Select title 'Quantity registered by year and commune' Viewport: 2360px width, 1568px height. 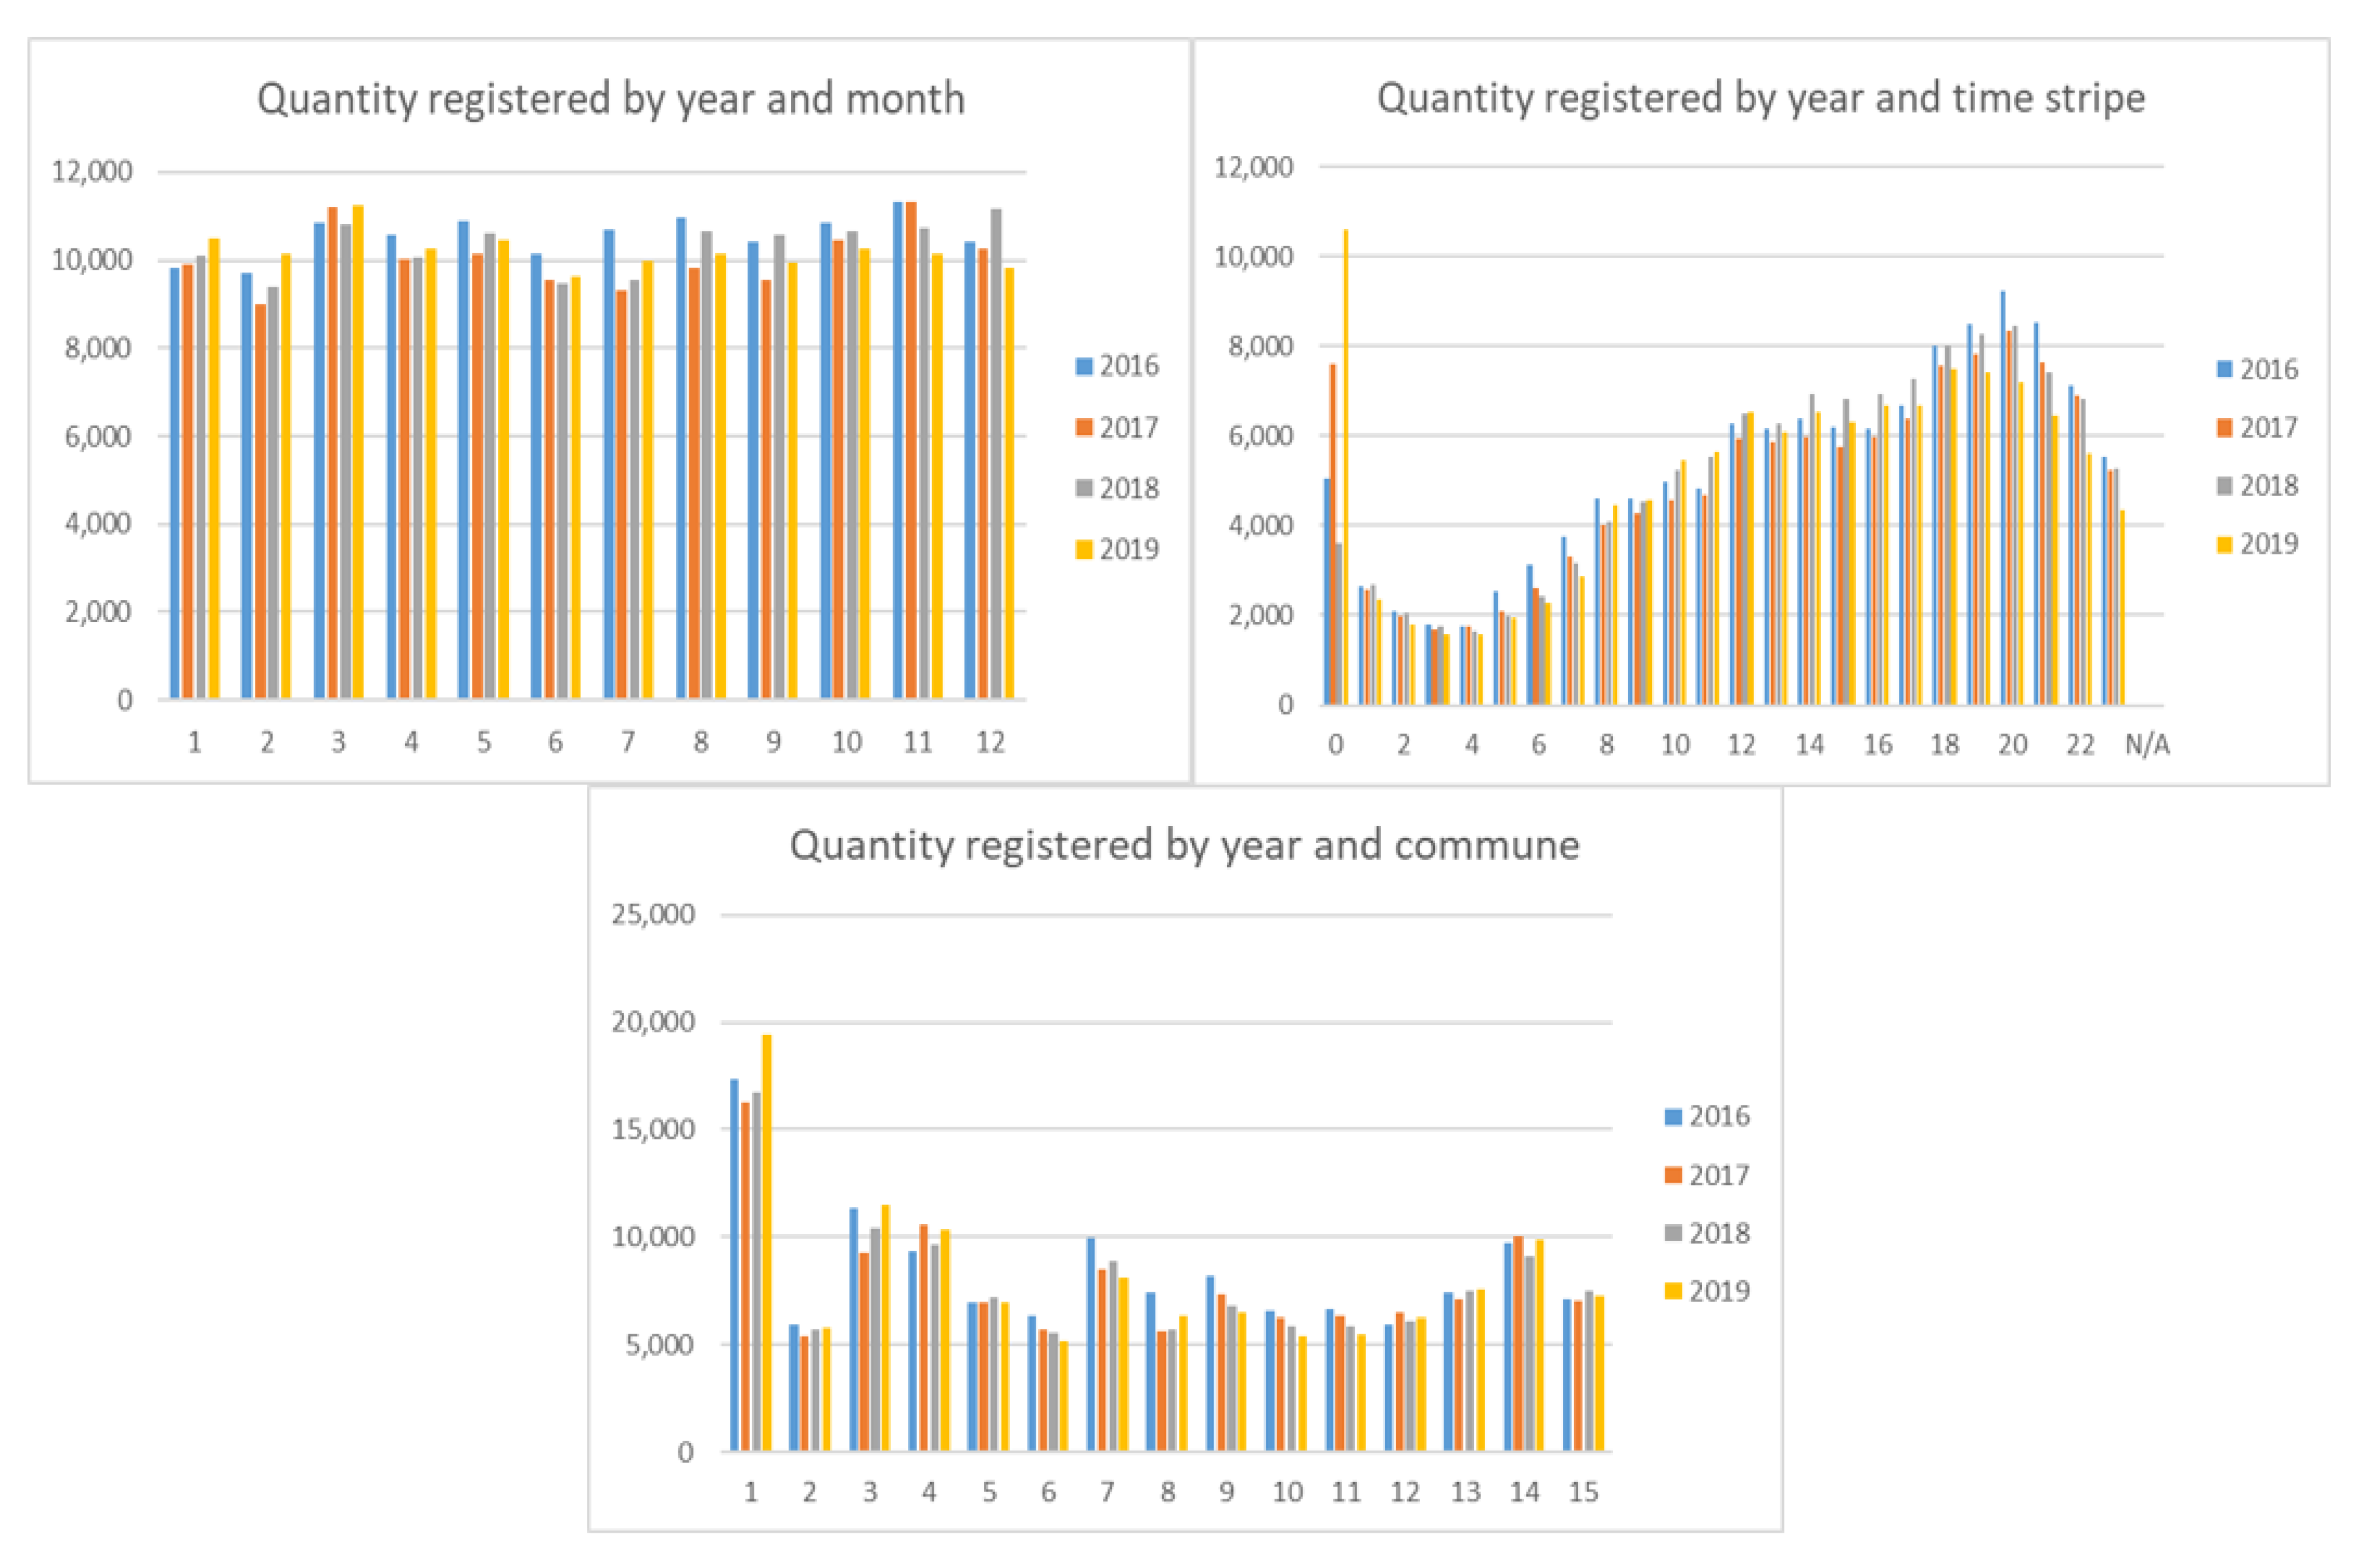point(1184,845)
